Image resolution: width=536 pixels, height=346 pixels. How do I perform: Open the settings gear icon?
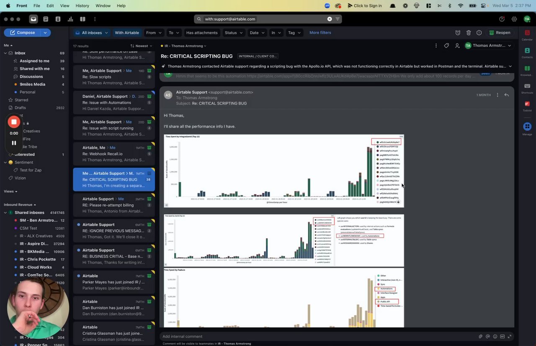514,19
